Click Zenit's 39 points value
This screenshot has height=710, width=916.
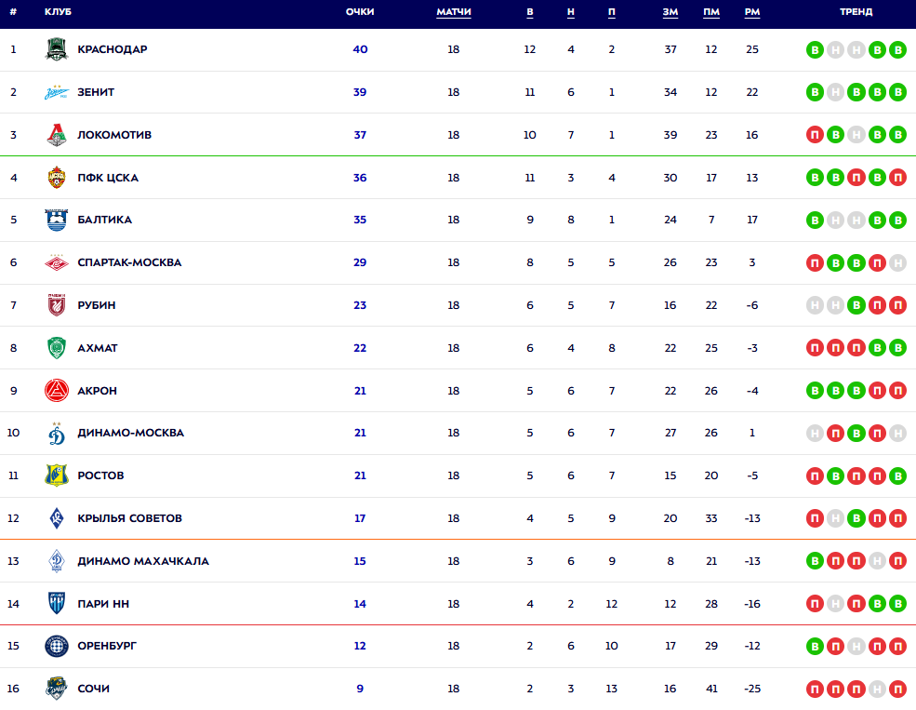click(360, 92)
